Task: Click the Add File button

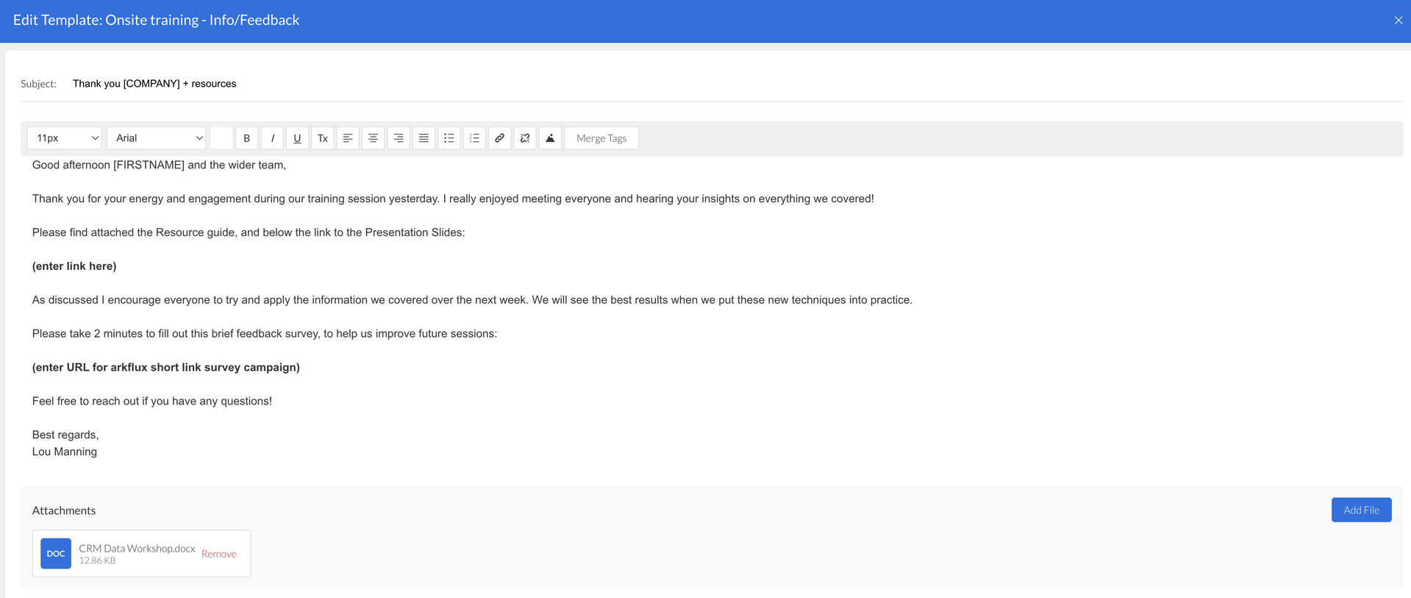Action: click(x=1360, y=510)
